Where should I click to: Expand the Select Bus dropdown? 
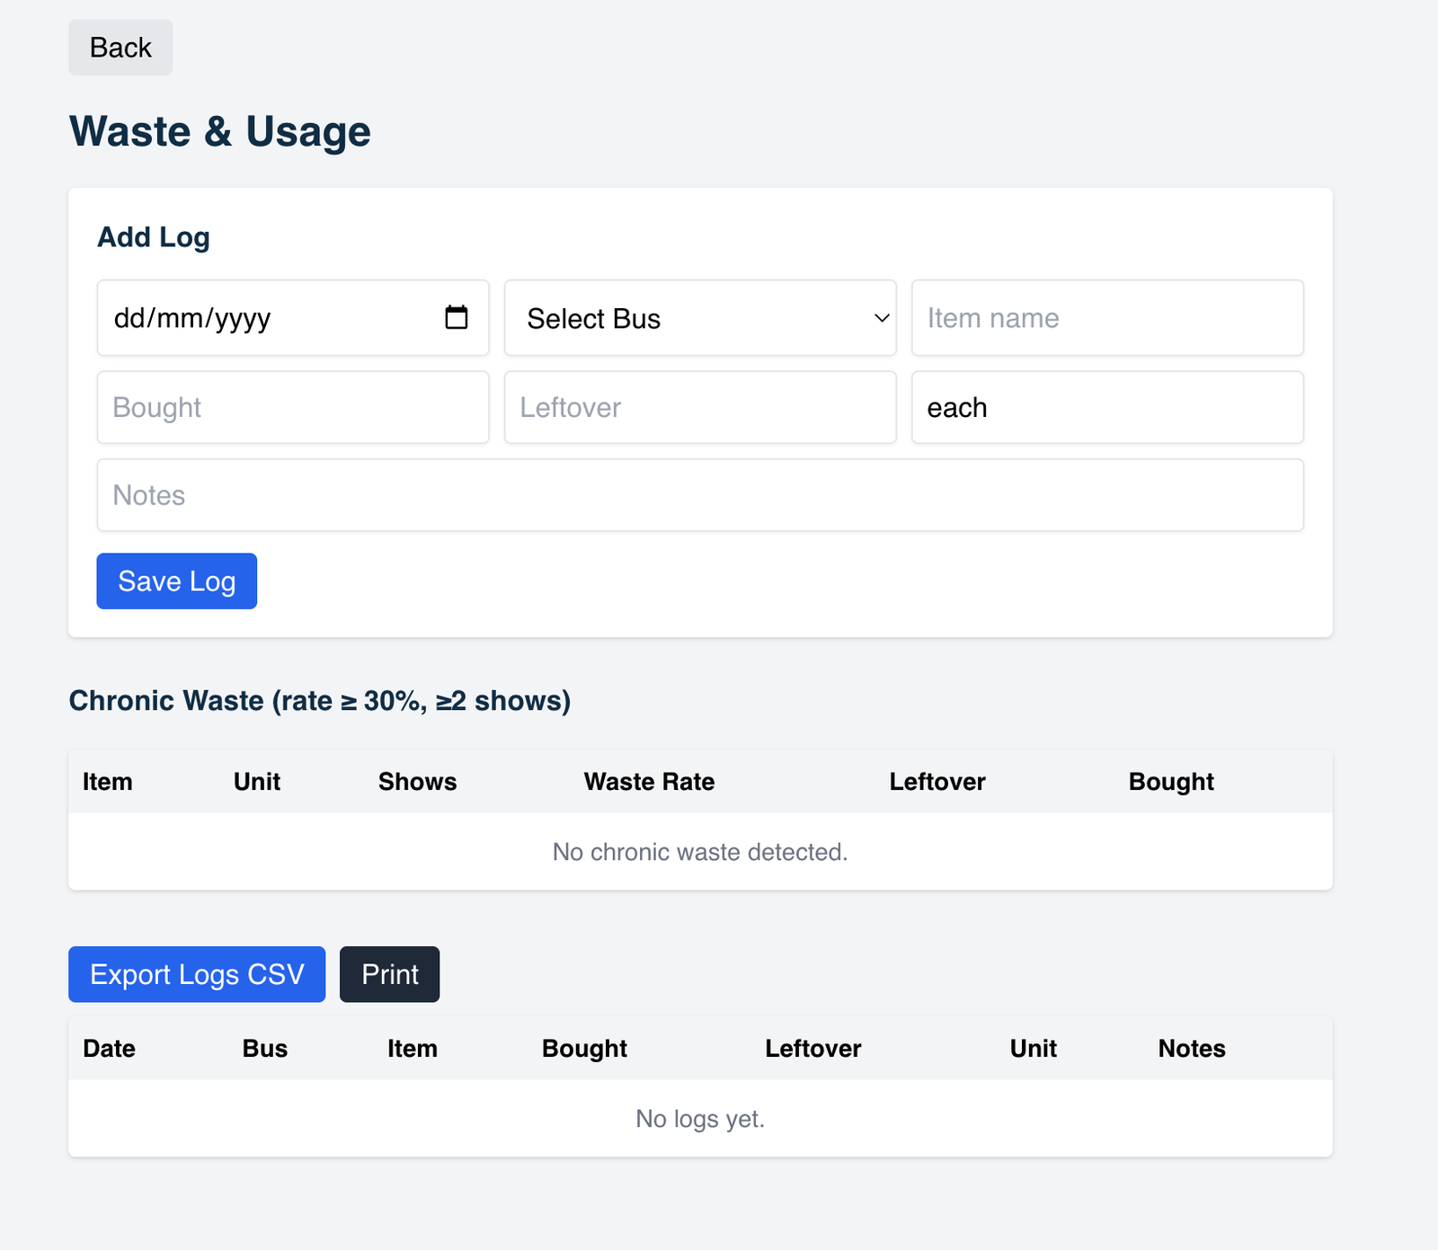coord(699,318)
